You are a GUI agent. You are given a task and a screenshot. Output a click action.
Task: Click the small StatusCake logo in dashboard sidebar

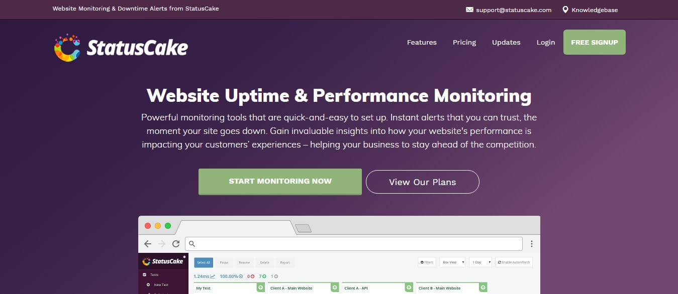click(x=163, y=261)
